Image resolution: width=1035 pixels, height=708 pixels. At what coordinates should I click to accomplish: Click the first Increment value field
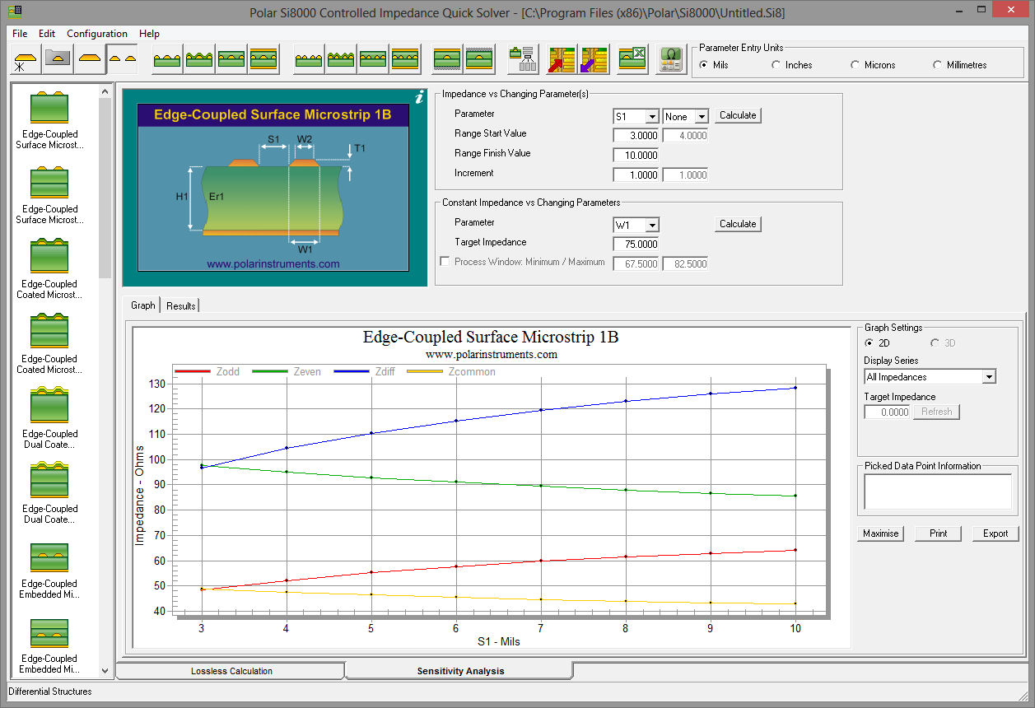click(x=636, y=175)
